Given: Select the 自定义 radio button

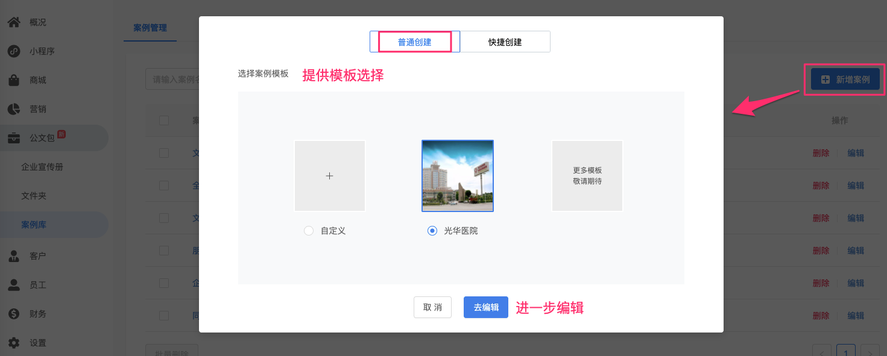Looking at the screenshot, I should (x=309, y=231).
